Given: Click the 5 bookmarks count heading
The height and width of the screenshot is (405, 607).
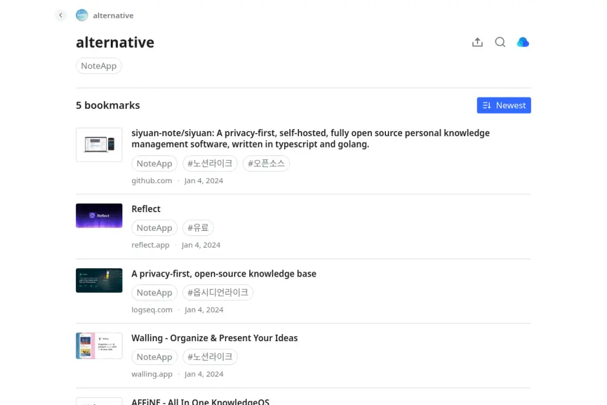Looking at the screenshot, I should point(108,105).
